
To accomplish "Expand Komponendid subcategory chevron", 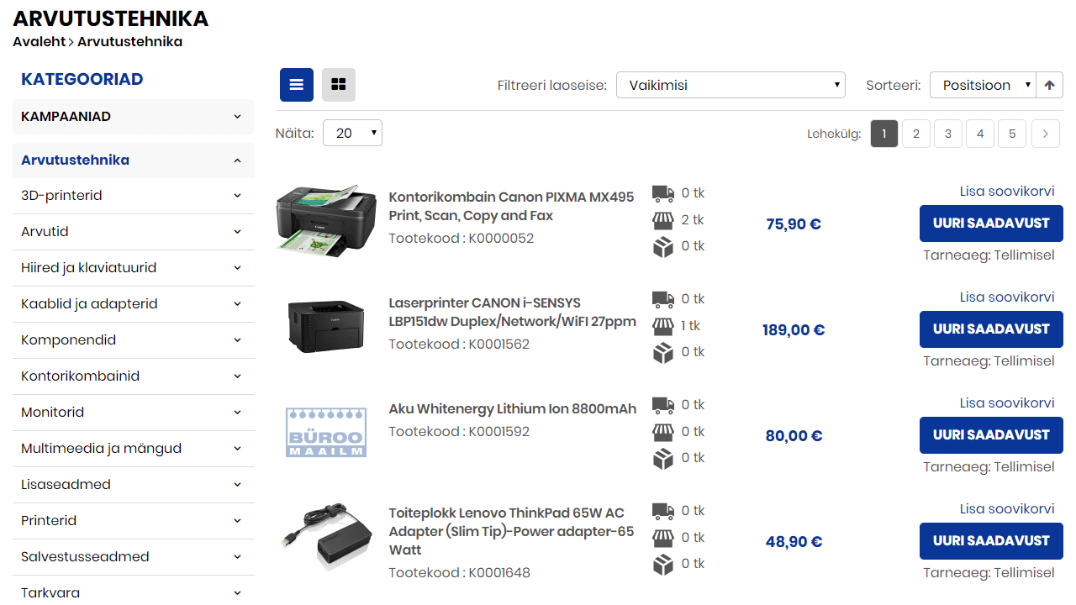I will click(238, 340).
